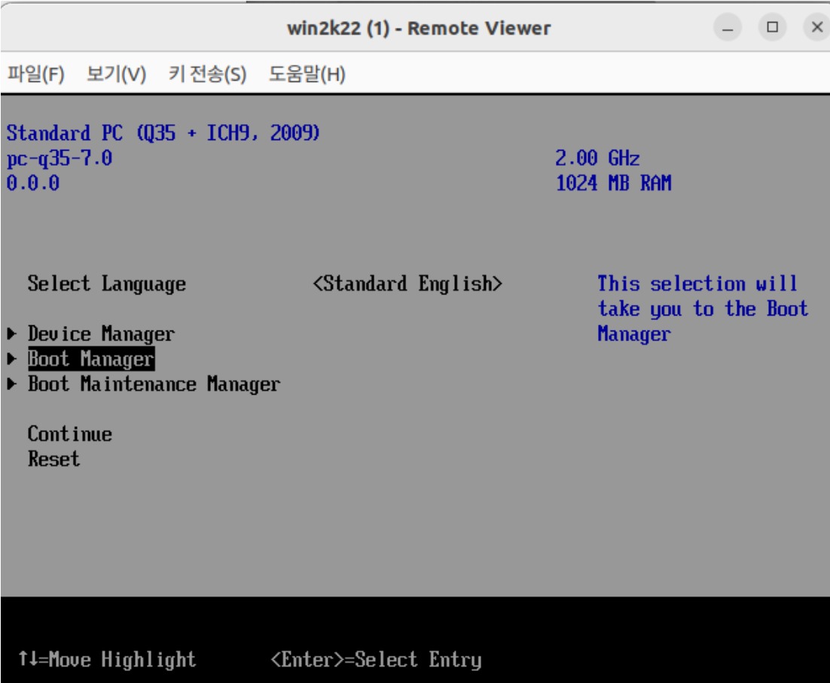Open the 파일(F) menu
The height and width of the screenshot is (683, 830).
pos(36,74)
